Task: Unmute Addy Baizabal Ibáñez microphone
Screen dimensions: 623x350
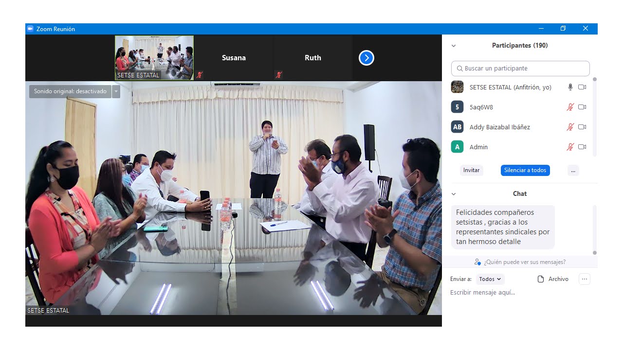Action: pos(570,127)
